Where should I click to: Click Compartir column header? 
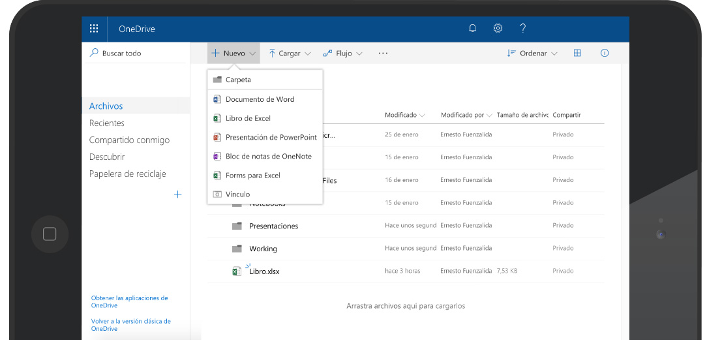coord(567,115)
